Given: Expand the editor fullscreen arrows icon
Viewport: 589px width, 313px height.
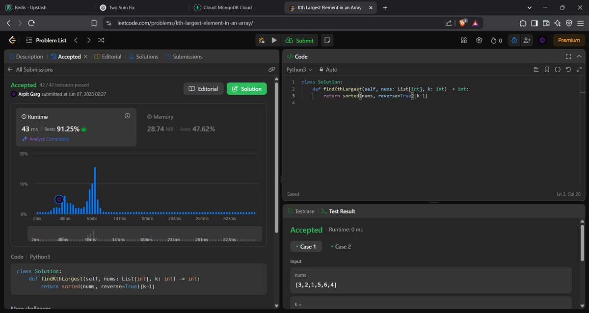Looking at the screenshot, I should (579, 70).
